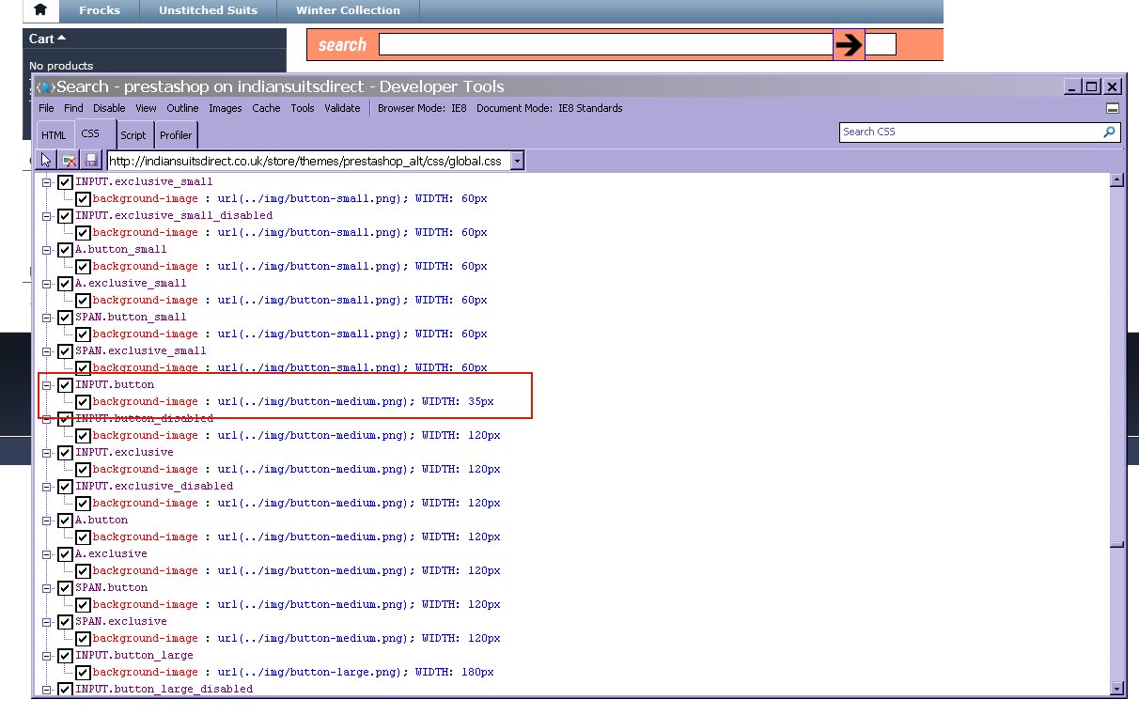
Task: Collapse the INPUT.button_large tree node
Action: tap(47, 656)
